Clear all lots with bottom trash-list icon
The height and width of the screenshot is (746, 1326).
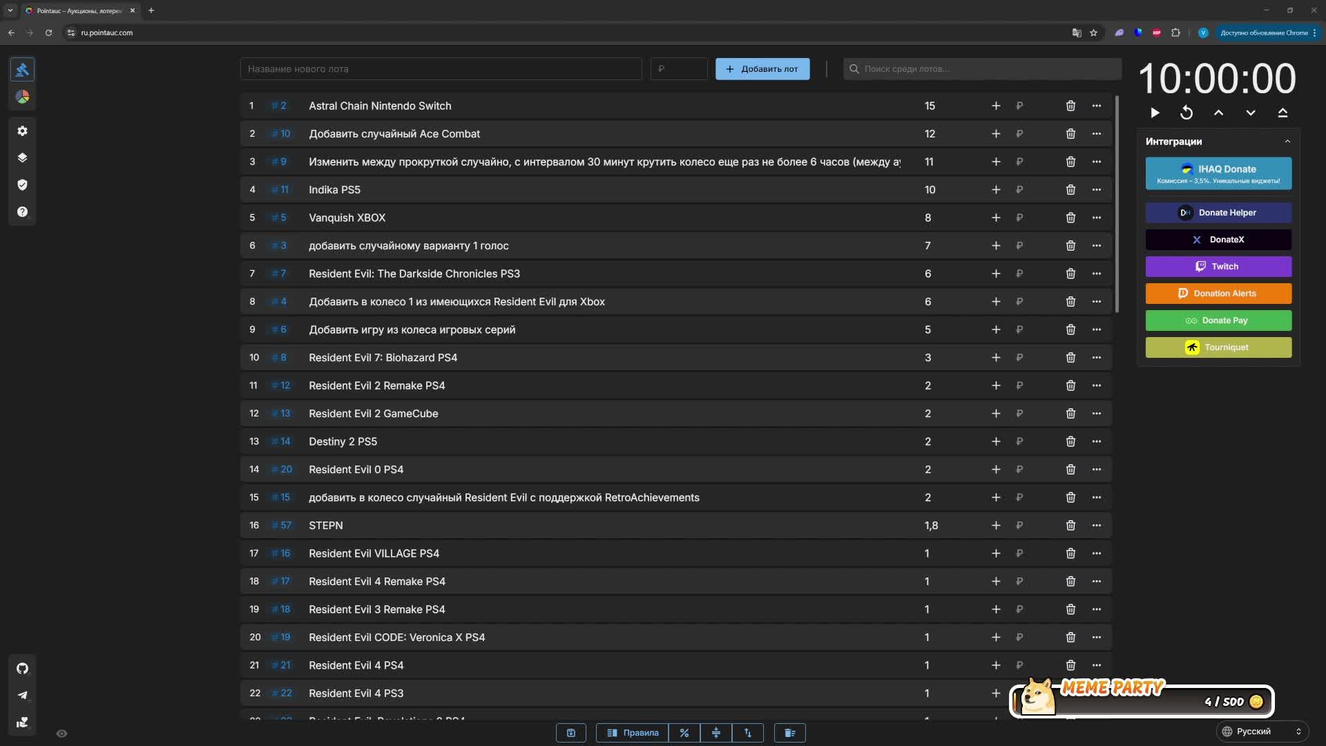(x=790, y=733)
